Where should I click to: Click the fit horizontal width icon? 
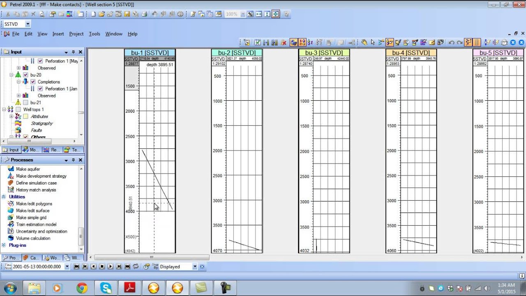pyautogui.click(x=259, y=14)
